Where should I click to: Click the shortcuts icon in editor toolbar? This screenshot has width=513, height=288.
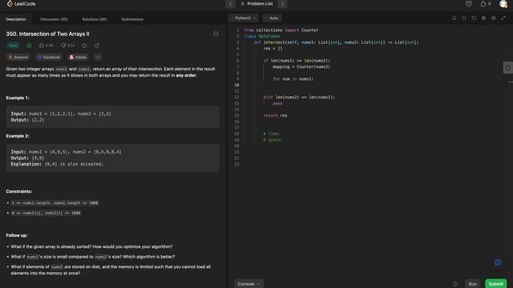483,18
